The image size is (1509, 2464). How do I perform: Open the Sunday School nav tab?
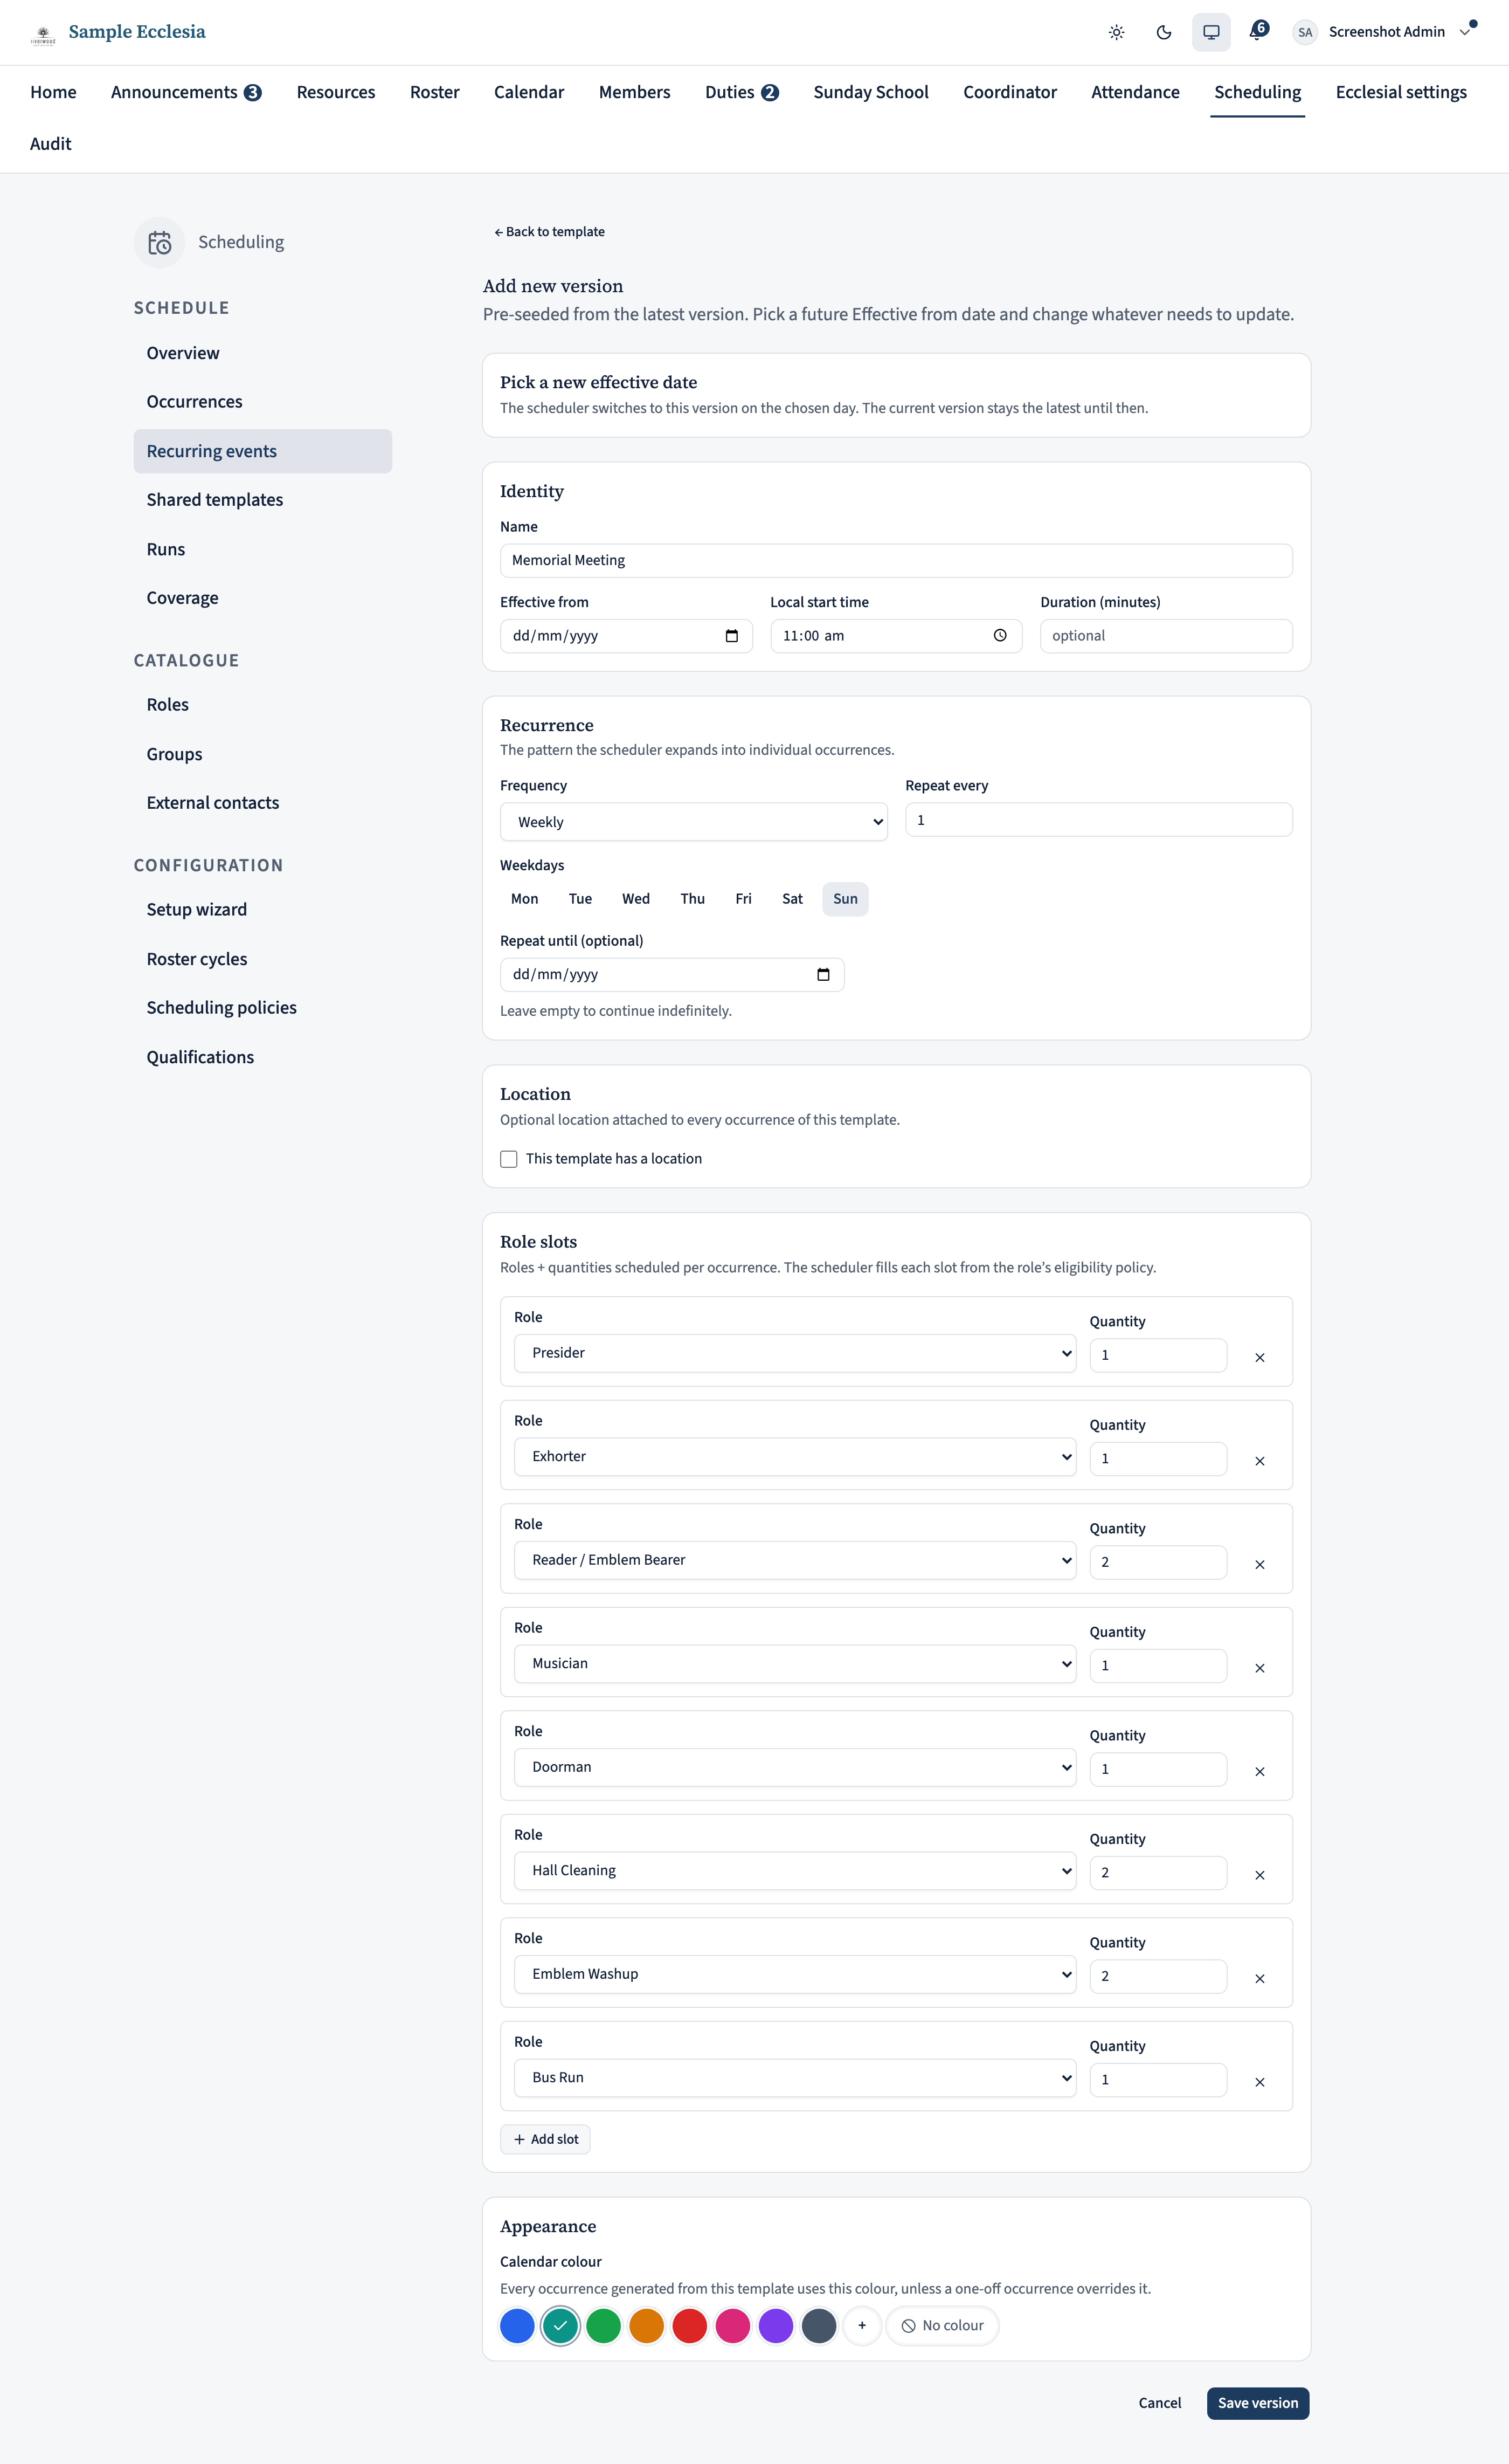point(870,92)
